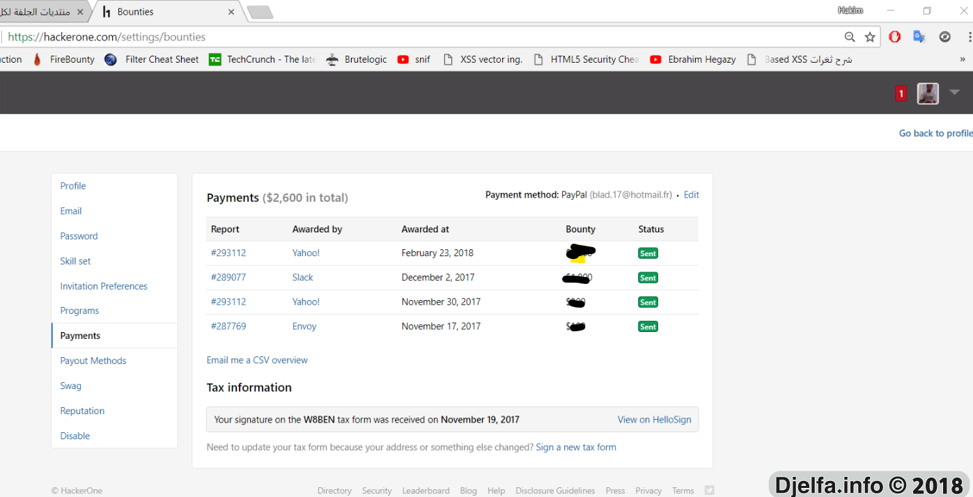Go to Programs in the settings sidebar
The height and width of the screenshot is (497, 973).
point(79,310)
